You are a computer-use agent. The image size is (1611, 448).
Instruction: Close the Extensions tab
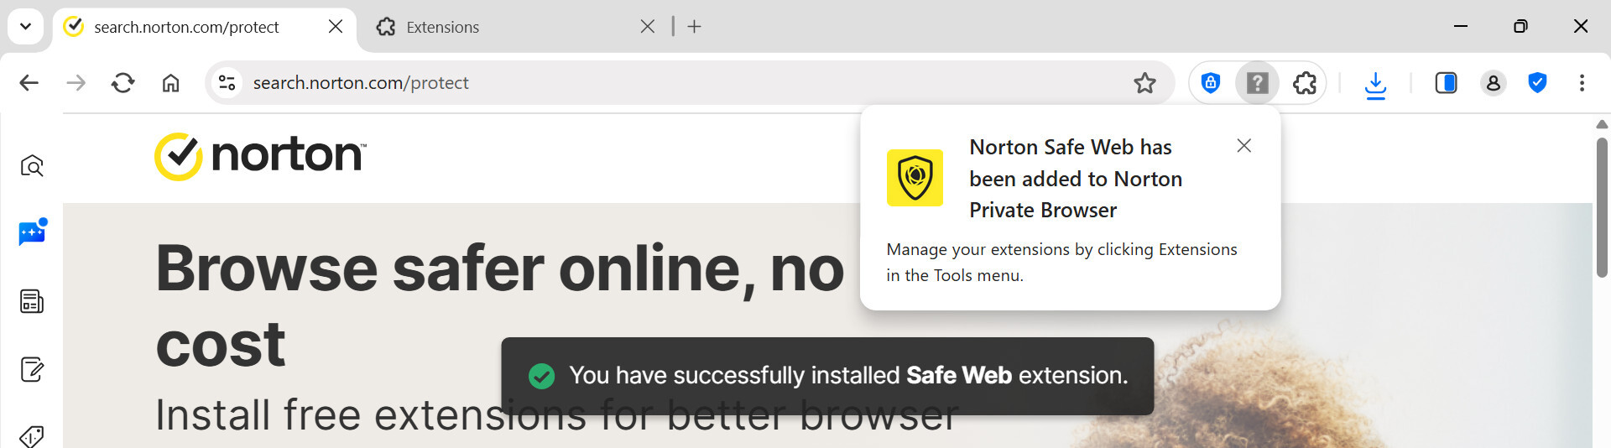click(x=648, y=27)
